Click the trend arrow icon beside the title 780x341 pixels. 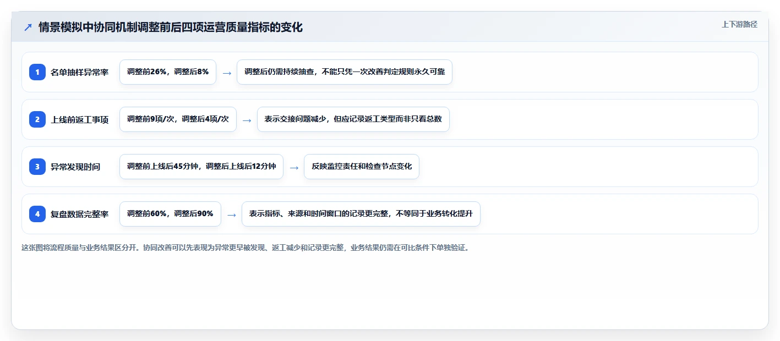[x=28, y=27]
